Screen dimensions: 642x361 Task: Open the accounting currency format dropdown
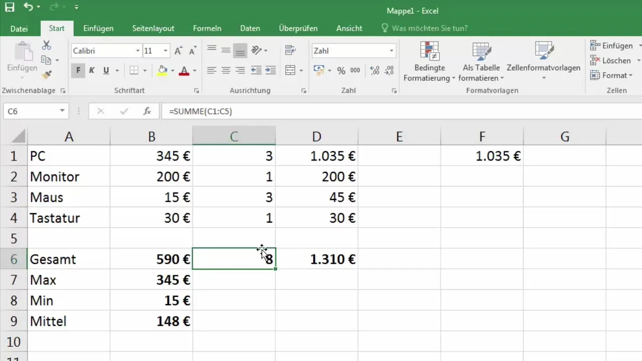point(329,71)
